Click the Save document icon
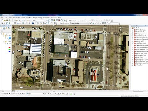This screenshot has height=111, width=148. click(7, 20)
